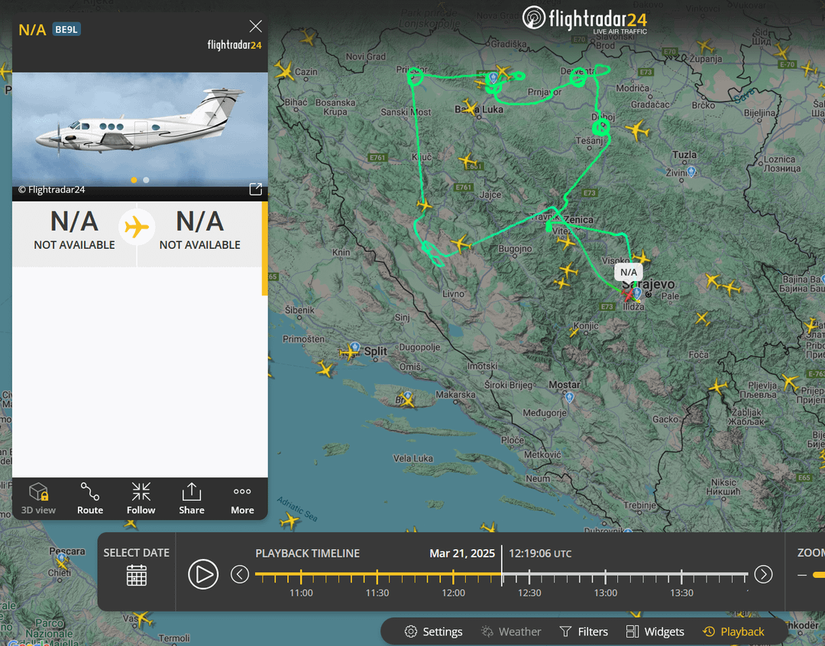Click the aircraft photo thumbnail

140,129
